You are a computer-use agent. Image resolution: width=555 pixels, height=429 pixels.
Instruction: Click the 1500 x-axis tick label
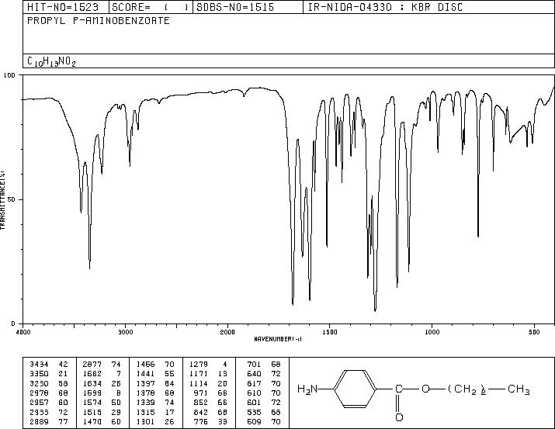pos(330,332)
